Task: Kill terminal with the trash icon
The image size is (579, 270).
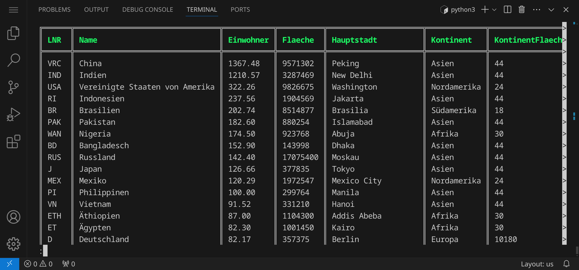Action: coord(522,10)
